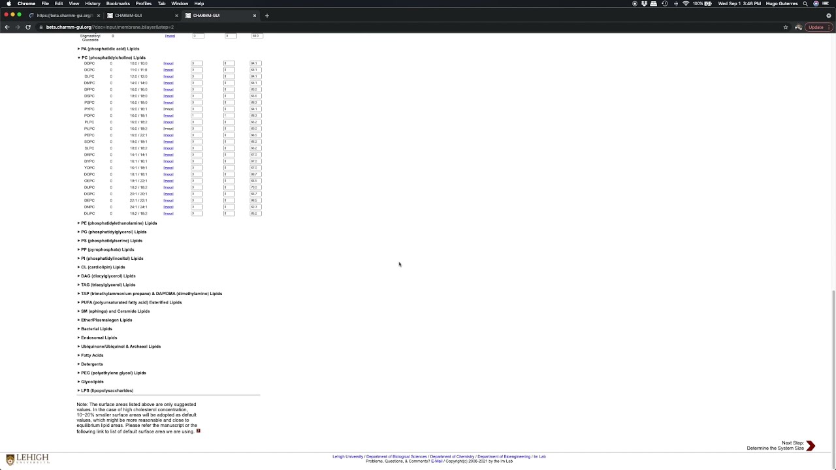Open the History menu
This screenshot has height=470, width=836.
coord(93,3)
